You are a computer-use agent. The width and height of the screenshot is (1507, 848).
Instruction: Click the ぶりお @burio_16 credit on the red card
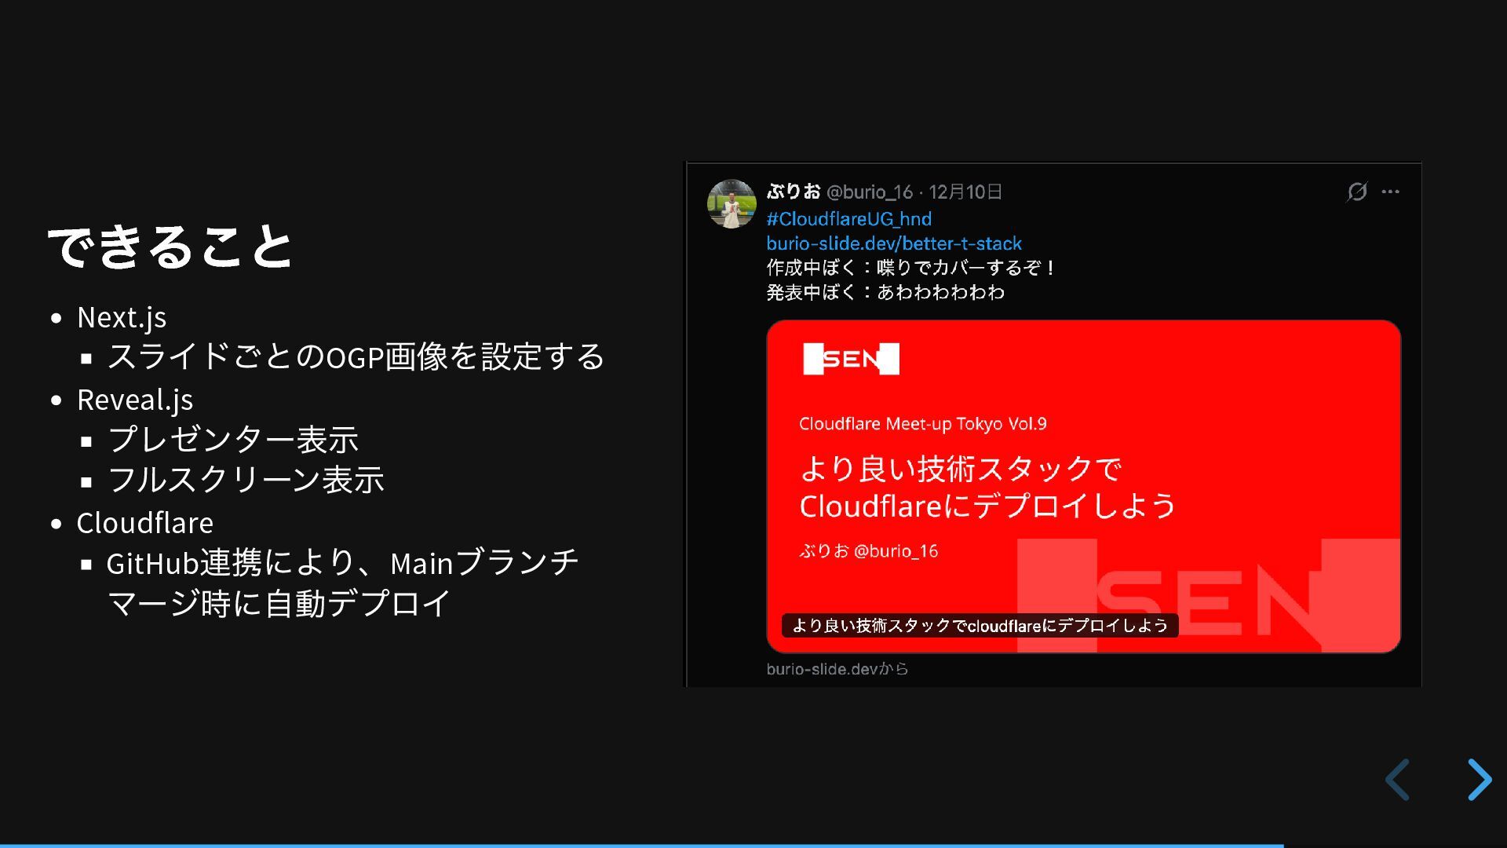click(869, 551)
